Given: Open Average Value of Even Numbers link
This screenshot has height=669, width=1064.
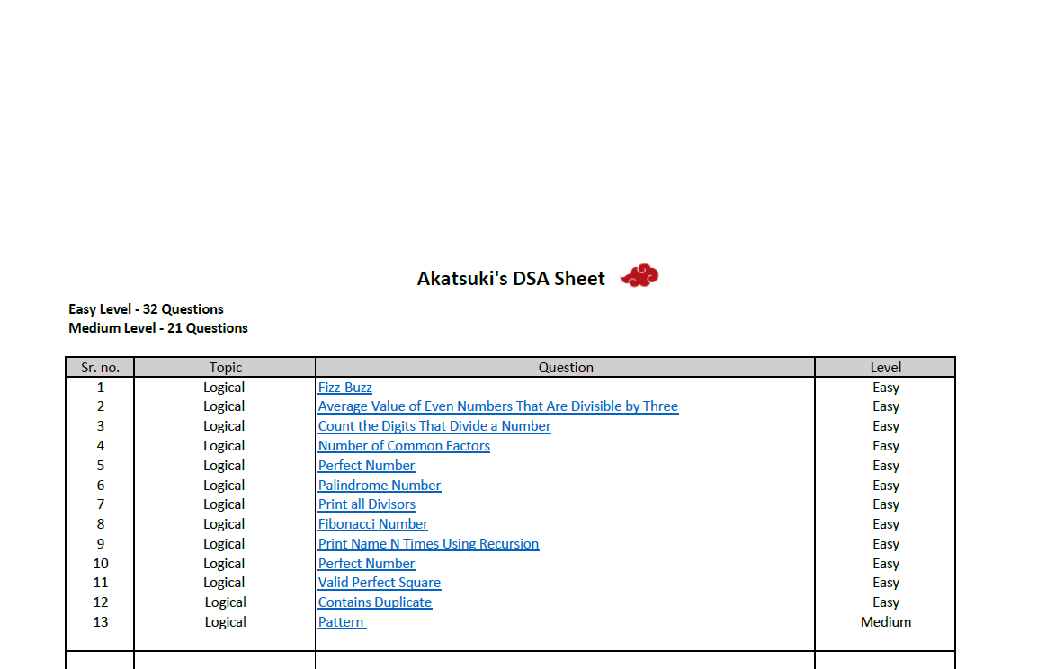Looking at the screenshot, I should pos(497,406).
